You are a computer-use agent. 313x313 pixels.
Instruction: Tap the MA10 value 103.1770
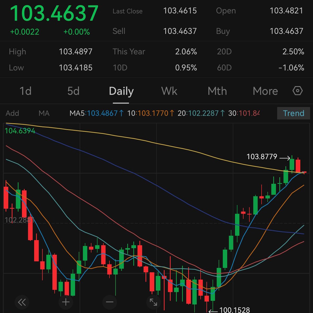(153, 113)
